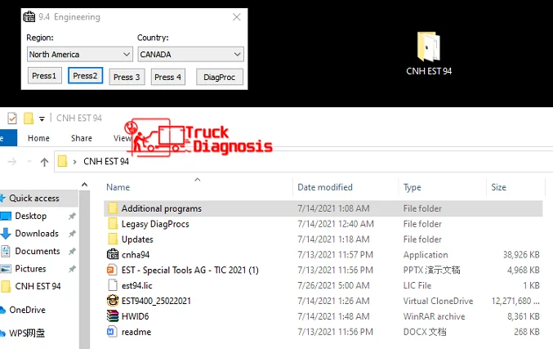This screenshot has width=553, height=349.
Task: Click the 4,968 KB size cell
Action: [x=524, y=271]
